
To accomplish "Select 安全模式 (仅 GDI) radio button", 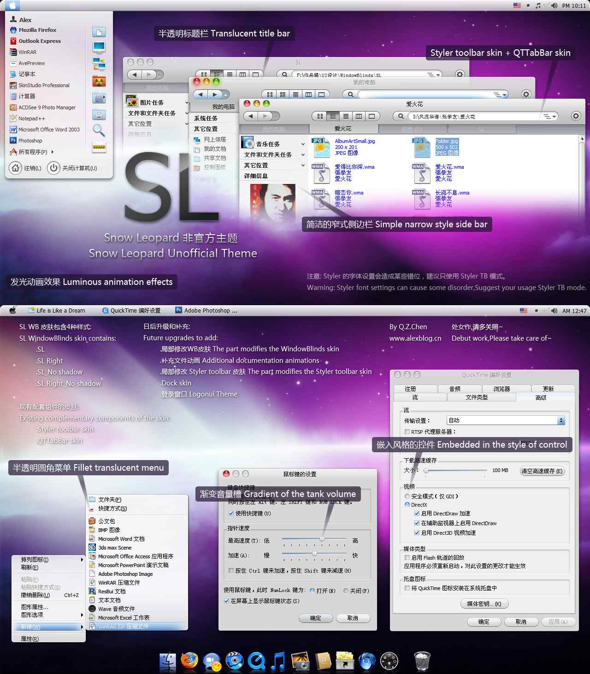I will [407, 496].
